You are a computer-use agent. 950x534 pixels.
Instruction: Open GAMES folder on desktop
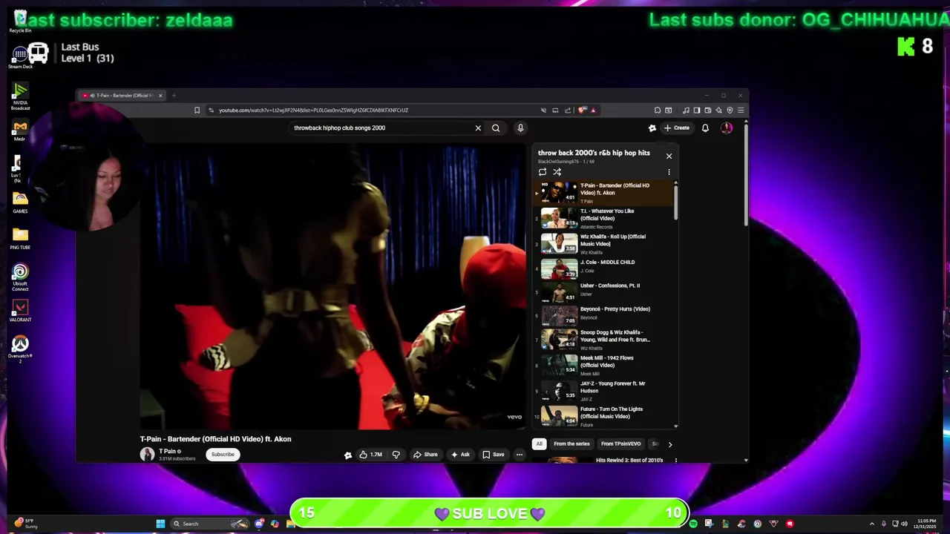20,202
